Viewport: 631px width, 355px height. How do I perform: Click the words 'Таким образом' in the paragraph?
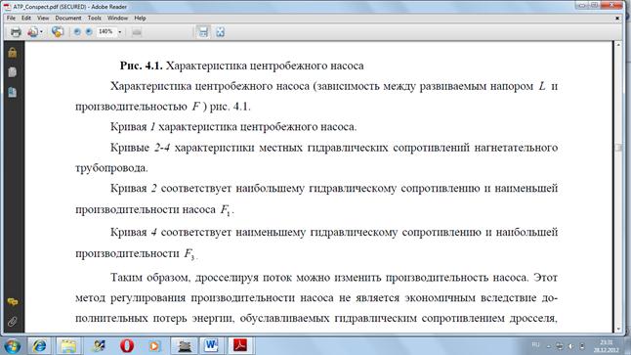pyautogui.click(x=149, y=278)
